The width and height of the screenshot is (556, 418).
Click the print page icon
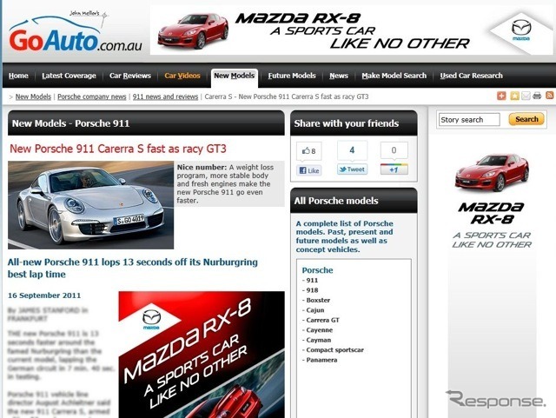[537, 96]
